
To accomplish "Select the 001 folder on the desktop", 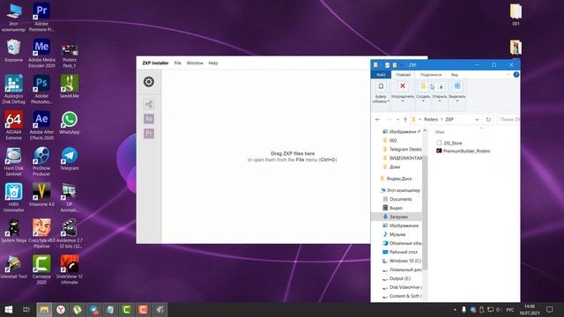I will [516, 15].
